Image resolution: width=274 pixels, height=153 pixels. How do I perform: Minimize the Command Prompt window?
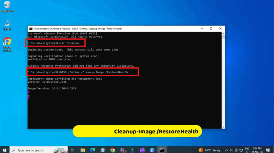(x=202, y=29)
